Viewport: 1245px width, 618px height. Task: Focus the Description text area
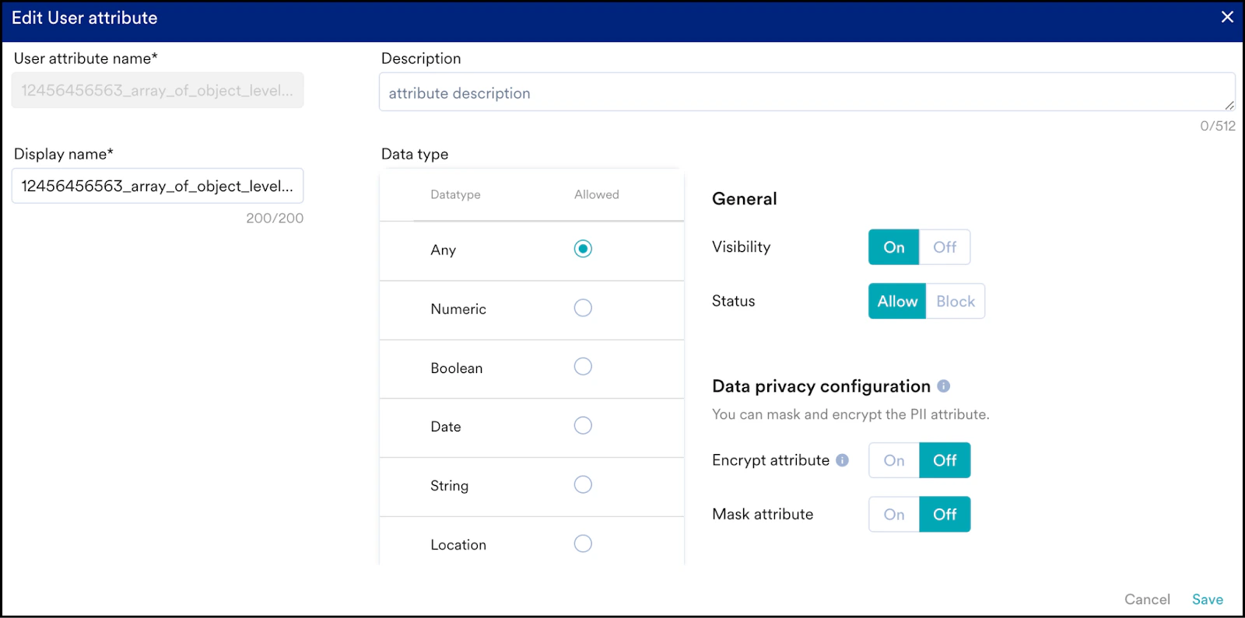[x=807, y=93]
